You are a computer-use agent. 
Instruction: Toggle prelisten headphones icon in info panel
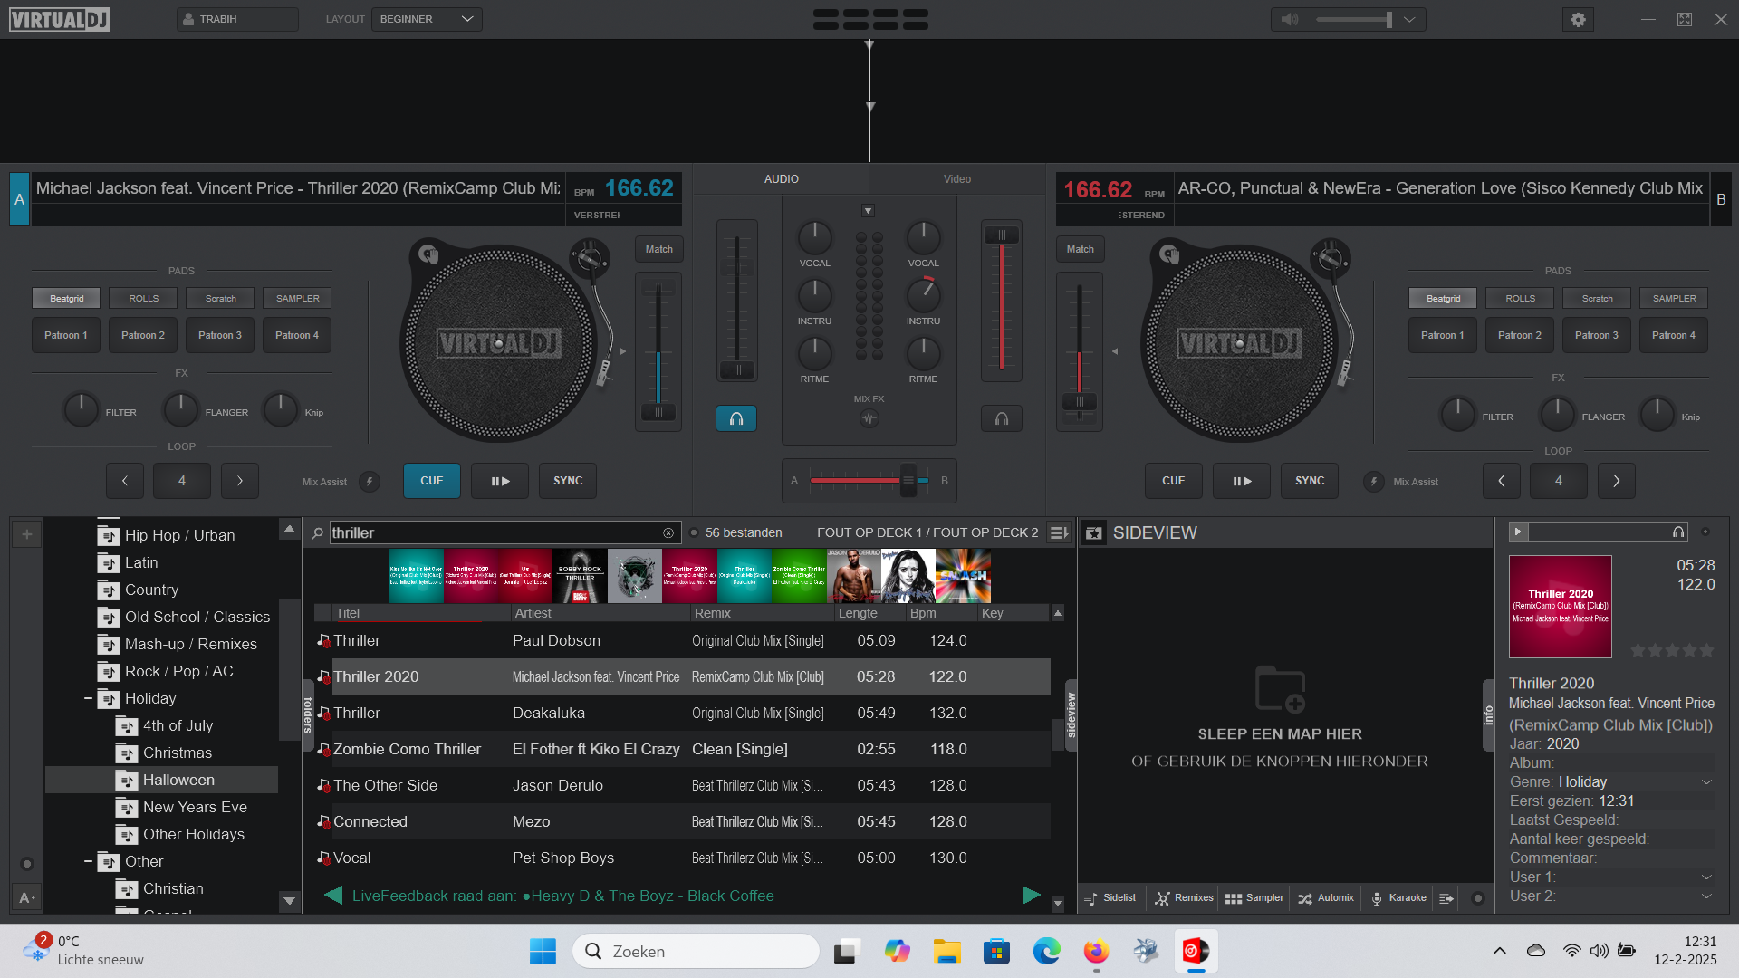tap(1678, 532)
